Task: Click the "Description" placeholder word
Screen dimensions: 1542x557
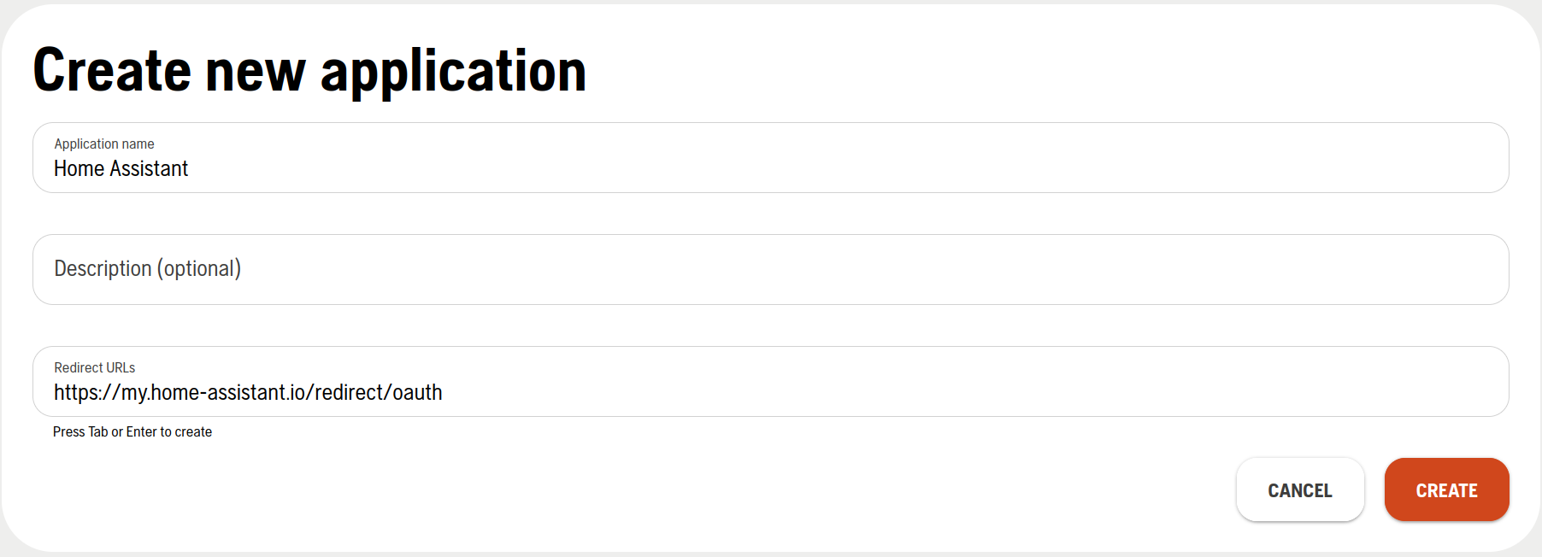Action: pos(103,268)
